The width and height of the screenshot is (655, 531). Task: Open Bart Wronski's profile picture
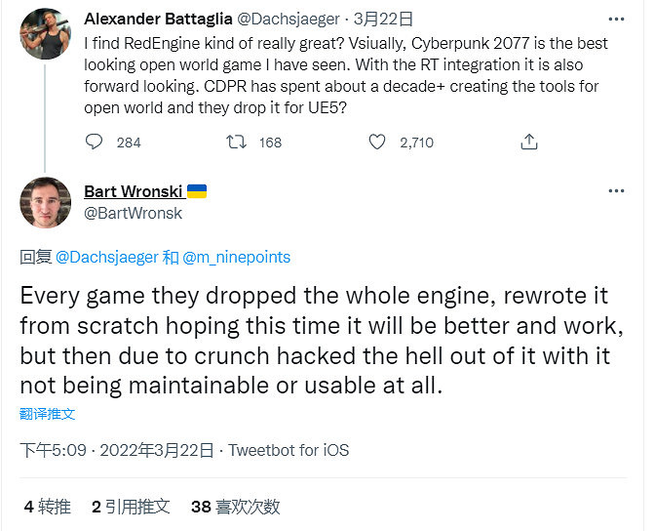click(x=45, y=203)
